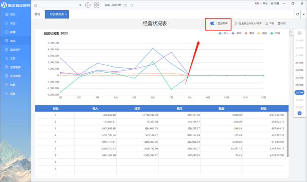Viewport: 307px width, 182px height.
Task: Click the 成本 table column header
Action: pos(137,108)
